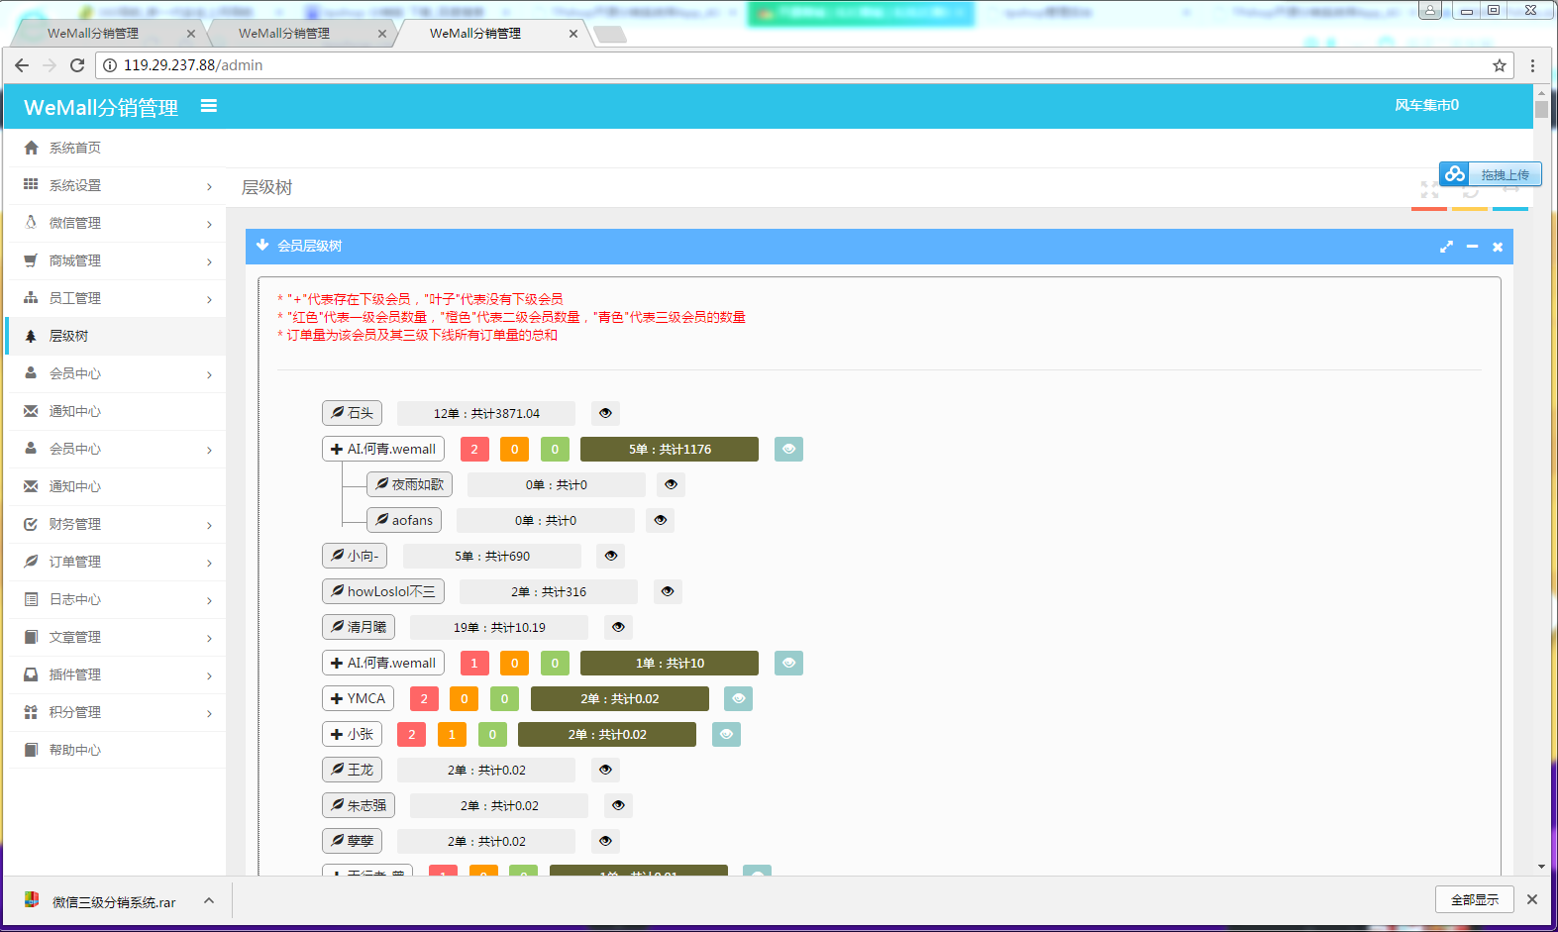Expand the 员工管理 sidebar menu
The width and height of the screenshot is (1558, 932).
(x=115, y=298)
